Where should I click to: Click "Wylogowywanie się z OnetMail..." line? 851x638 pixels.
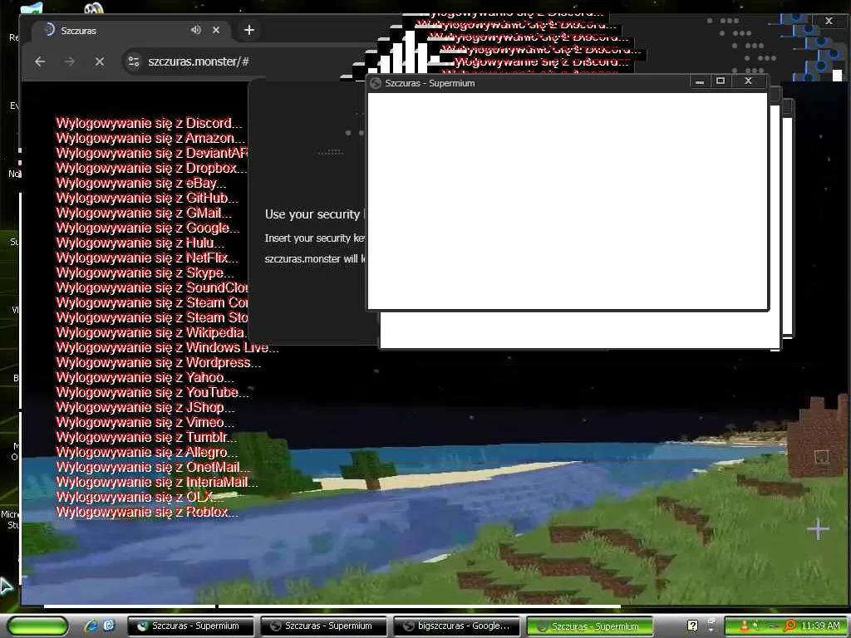pyautogui.click(x=154, y=467)
